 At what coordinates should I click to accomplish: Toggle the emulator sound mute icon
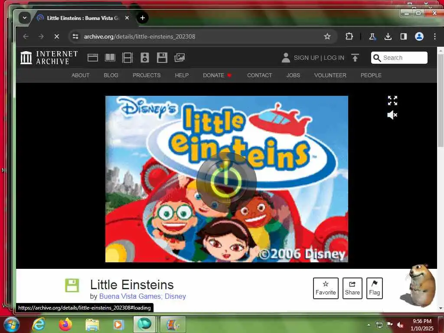point(392,115)
